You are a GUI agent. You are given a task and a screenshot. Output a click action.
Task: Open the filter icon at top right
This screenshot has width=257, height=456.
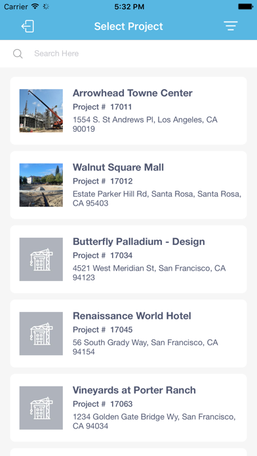coord(231,26)
